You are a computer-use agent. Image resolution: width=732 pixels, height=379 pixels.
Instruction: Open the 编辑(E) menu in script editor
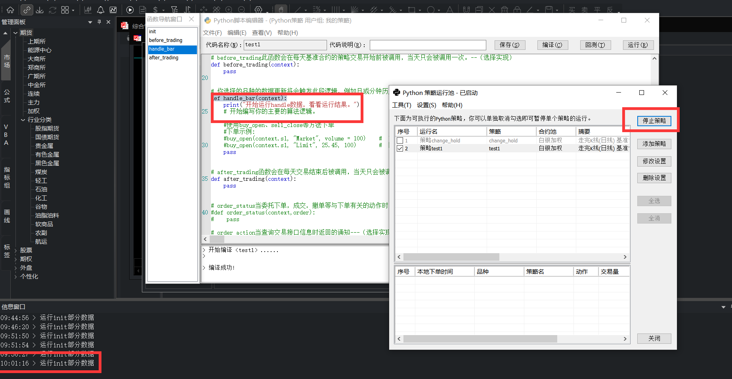point(237,33)
